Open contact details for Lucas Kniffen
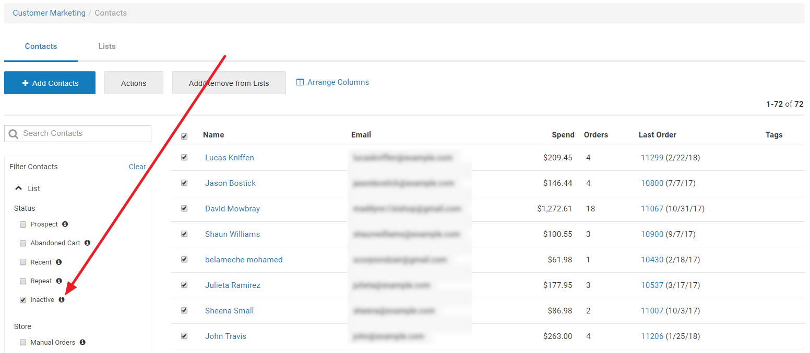The image size is (810, 353). (x=230, y=157)
